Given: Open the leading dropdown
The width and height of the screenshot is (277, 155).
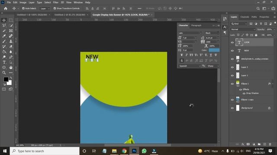Looking at the screenshot, I should pos(218,38).
